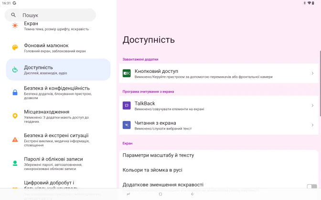Click the Завантажені додатки section header
The image size is (321, 200).
pos(140,60)
